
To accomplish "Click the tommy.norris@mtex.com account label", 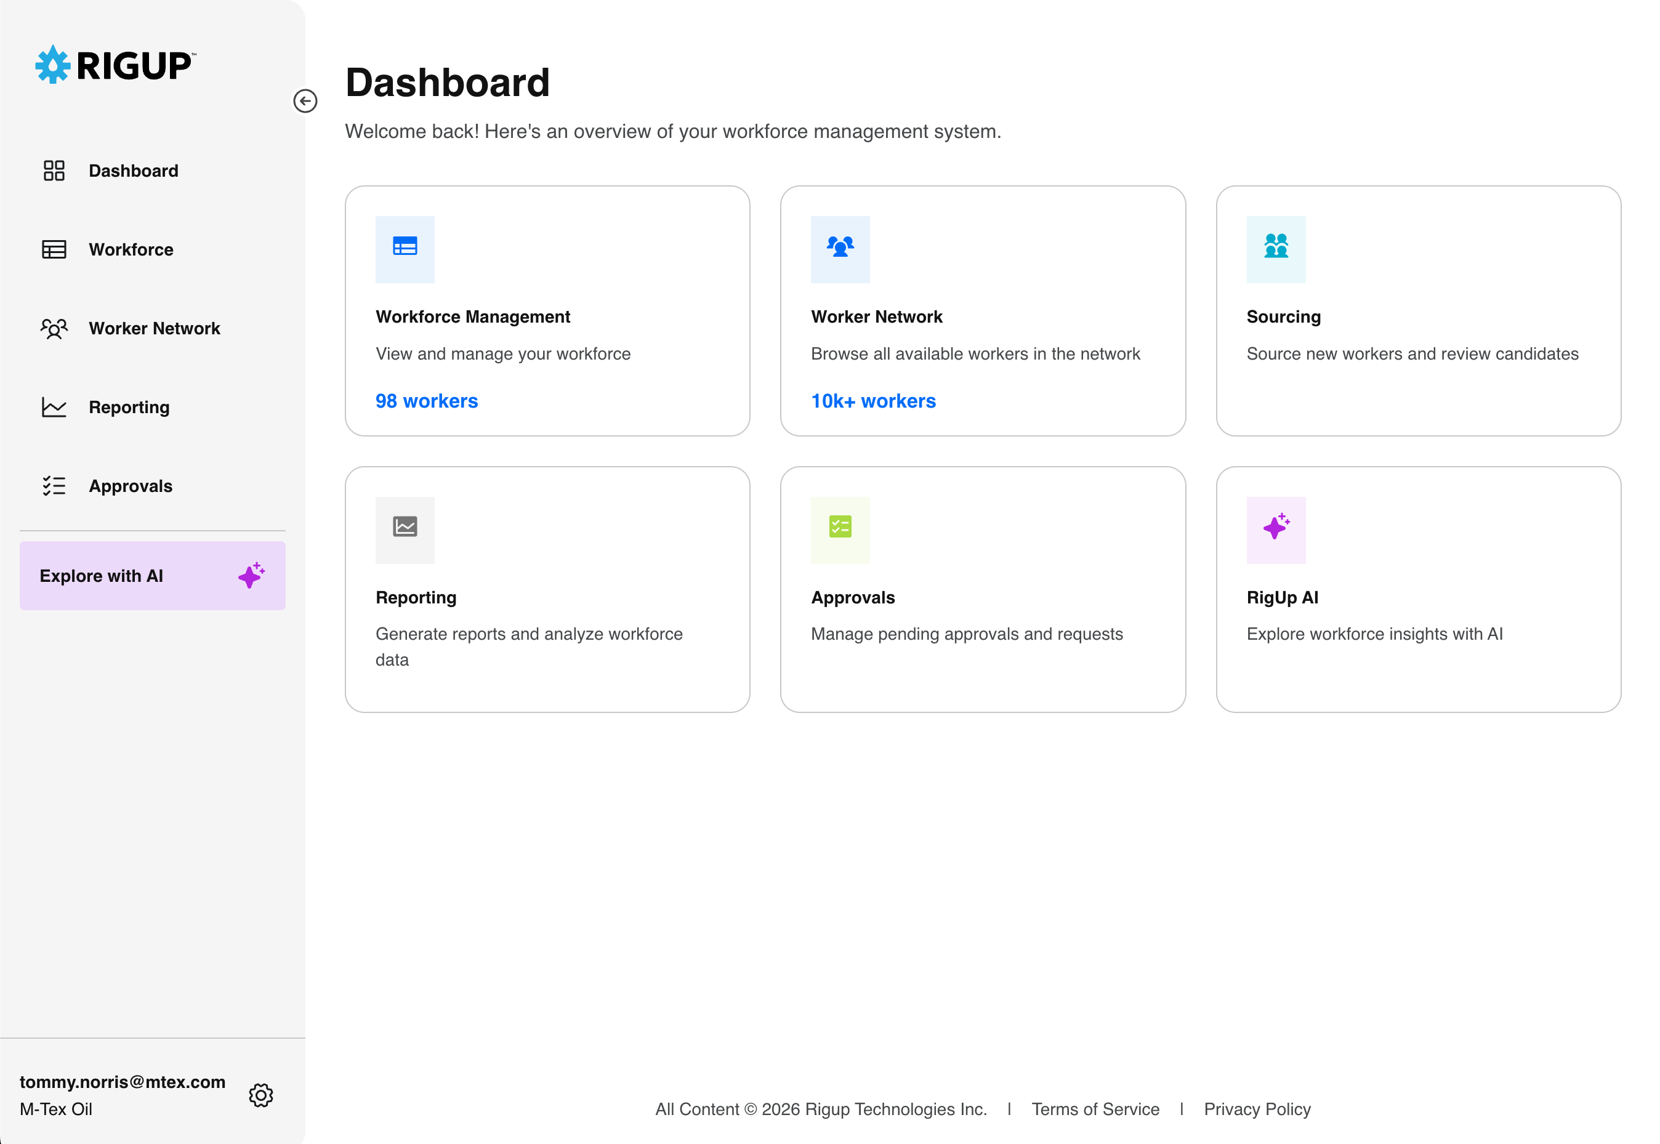I will [x=123, y=1082].
